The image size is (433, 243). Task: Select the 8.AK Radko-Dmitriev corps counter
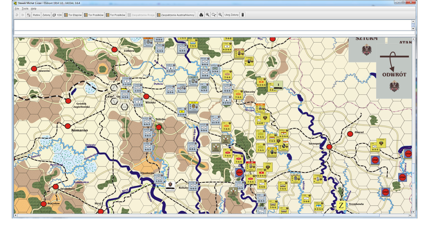[272, 152]
